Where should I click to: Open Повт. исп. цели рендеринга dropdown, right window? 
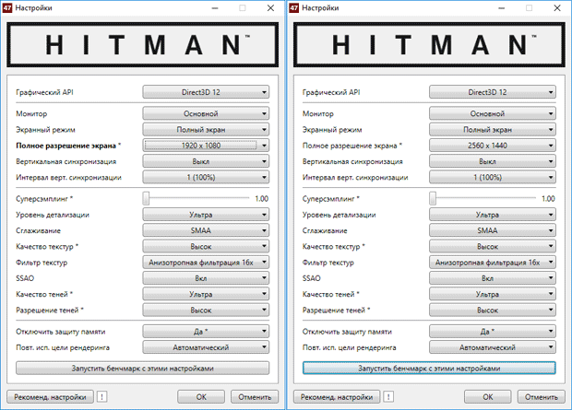(493, 347)
